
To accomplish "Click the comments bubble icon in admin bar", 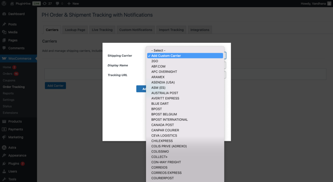I will [x=57, y=3].
